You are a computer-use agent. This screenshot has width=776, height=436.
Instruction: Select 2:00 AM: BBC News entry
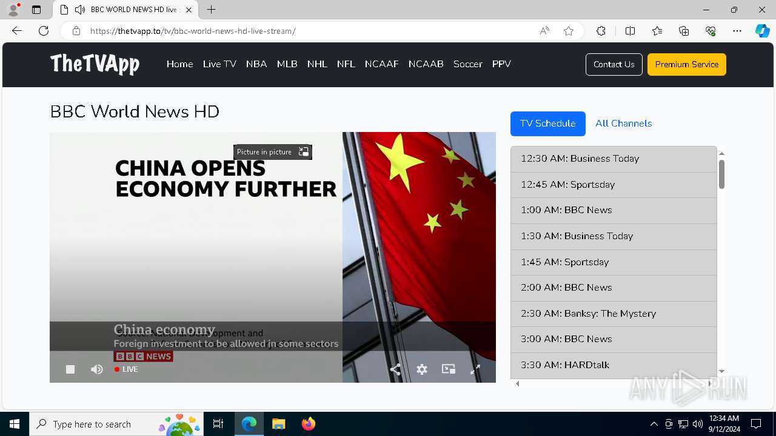(x=614, y=288)
